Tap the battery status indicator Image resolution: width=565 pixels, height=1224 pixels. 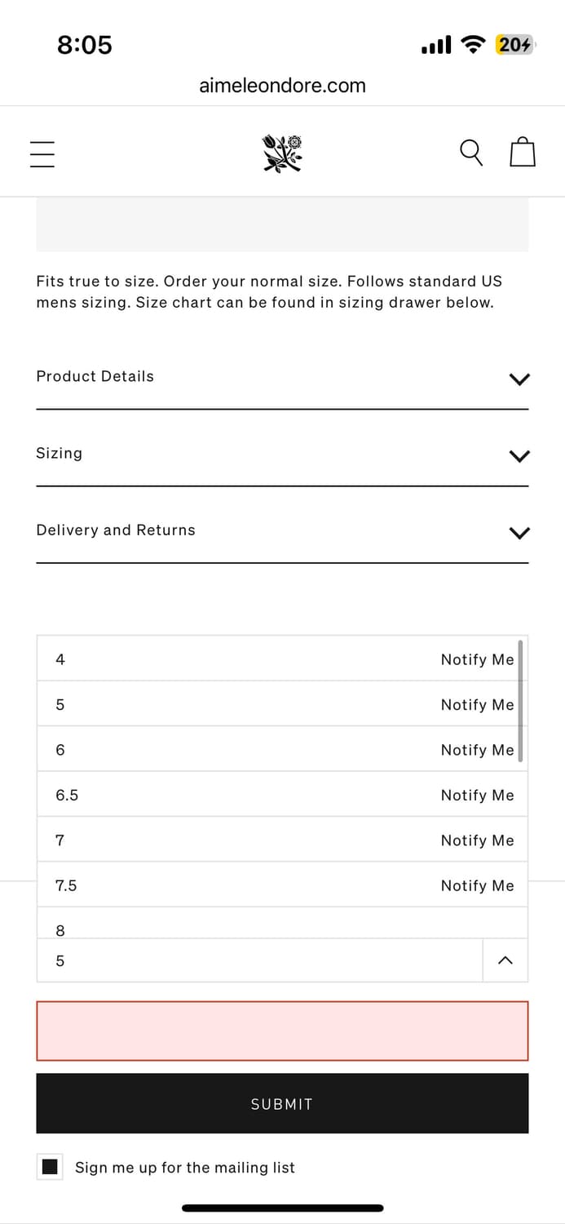(x=514, y=45)
